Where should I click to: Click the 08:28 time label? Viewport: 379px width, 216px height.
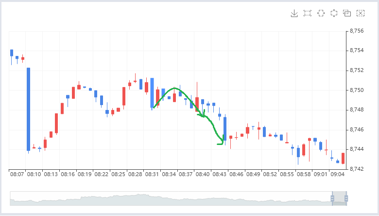click(135, 174)
